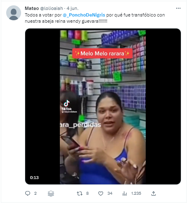Click the 0:13 video duration label
187x203 pixels.
tap(34, 177)
